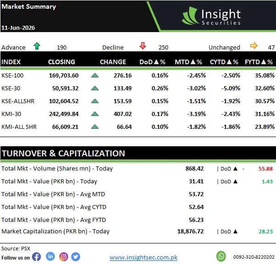The width and height of the screenshot is (276, 265).
Task: Click total market volume 868.42
Action: [x=194, y=169]
